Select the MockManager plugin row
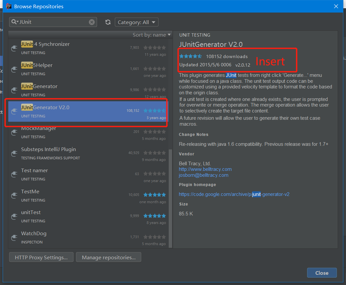 [88, 133]
